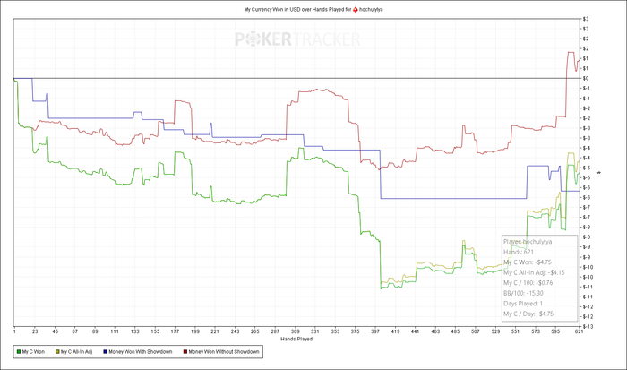
Task: Click x-axis tick label '177'
Action: pos(175,331)
